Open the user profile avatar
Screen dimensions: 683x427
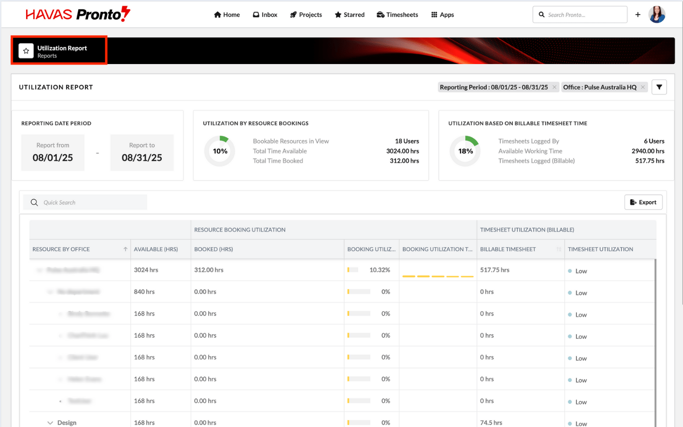click(x=656, y=15)
